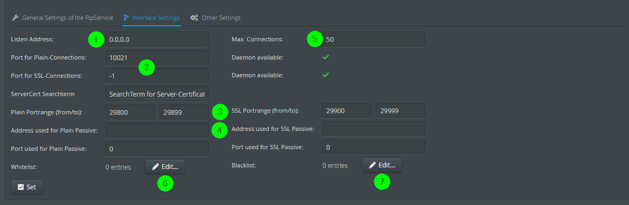This screenshot has width=629, height=205.
Task: Apply changes with the Set button
Action: (27, 187)
